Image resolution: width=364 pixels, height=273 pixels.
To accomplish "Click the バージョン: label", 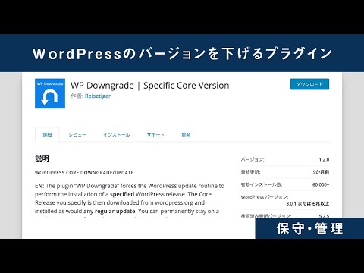I will coord(253,159).
